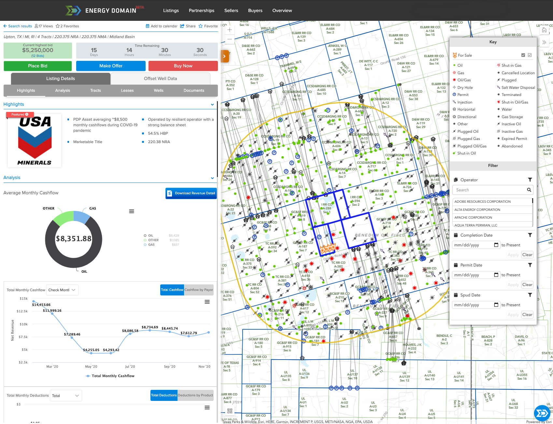Click the For Sale key icon

(455, 55)
